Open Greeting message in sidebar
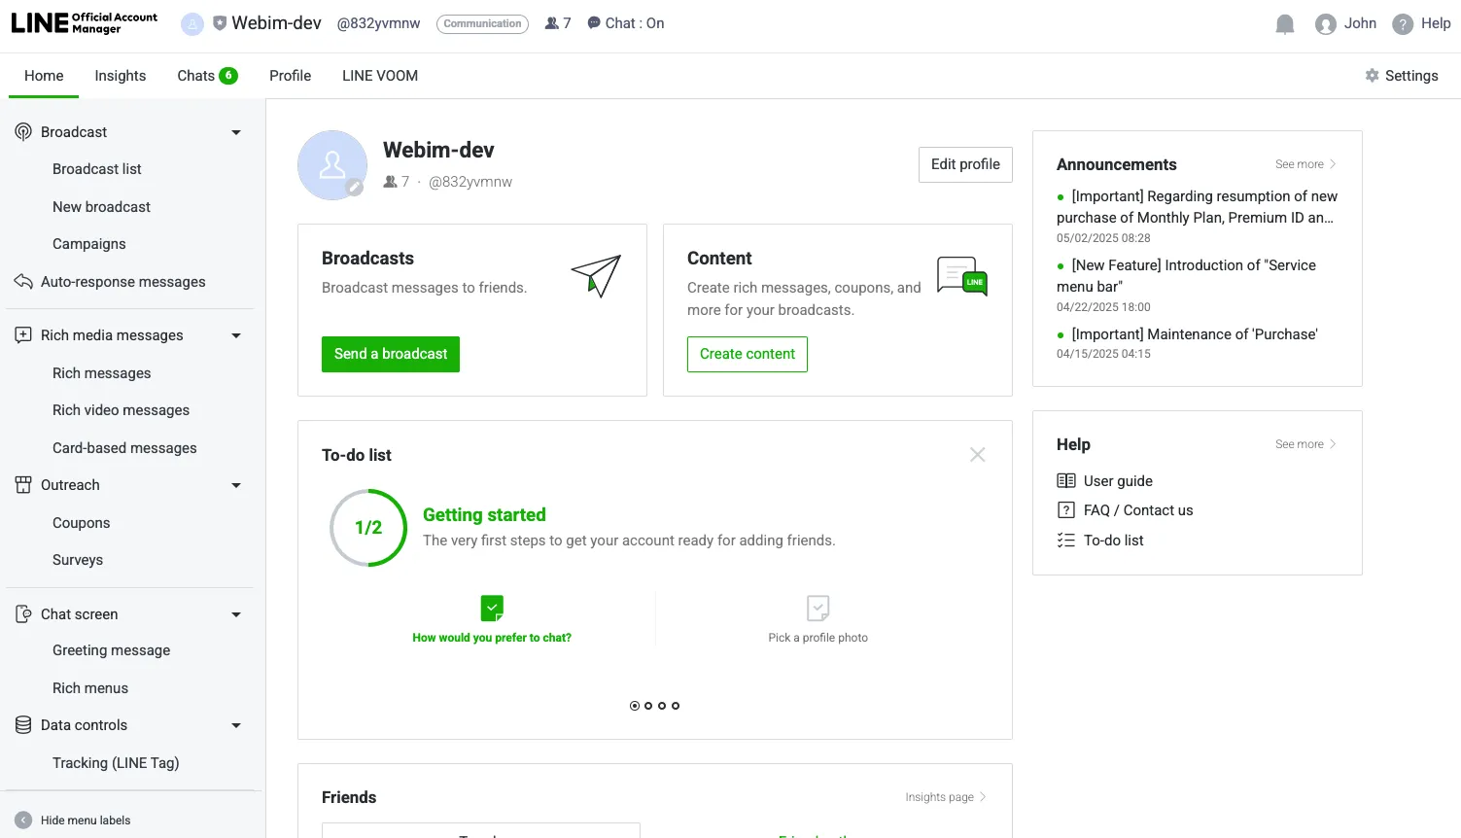Screen dimensions: 1461x838 112,650
